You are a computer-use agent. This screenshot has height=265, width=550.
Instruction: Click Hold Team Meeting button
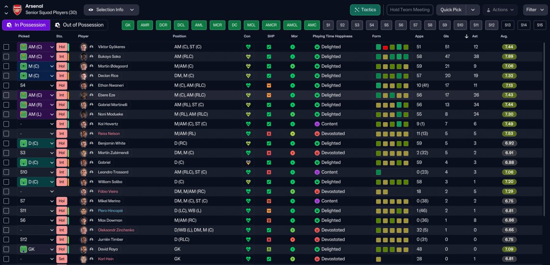click(410, 9)
